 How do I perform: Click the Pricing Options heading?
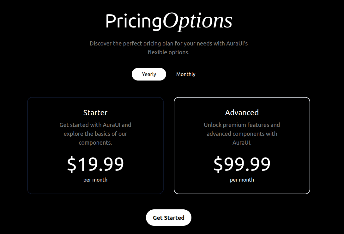(x=168, y=21)
